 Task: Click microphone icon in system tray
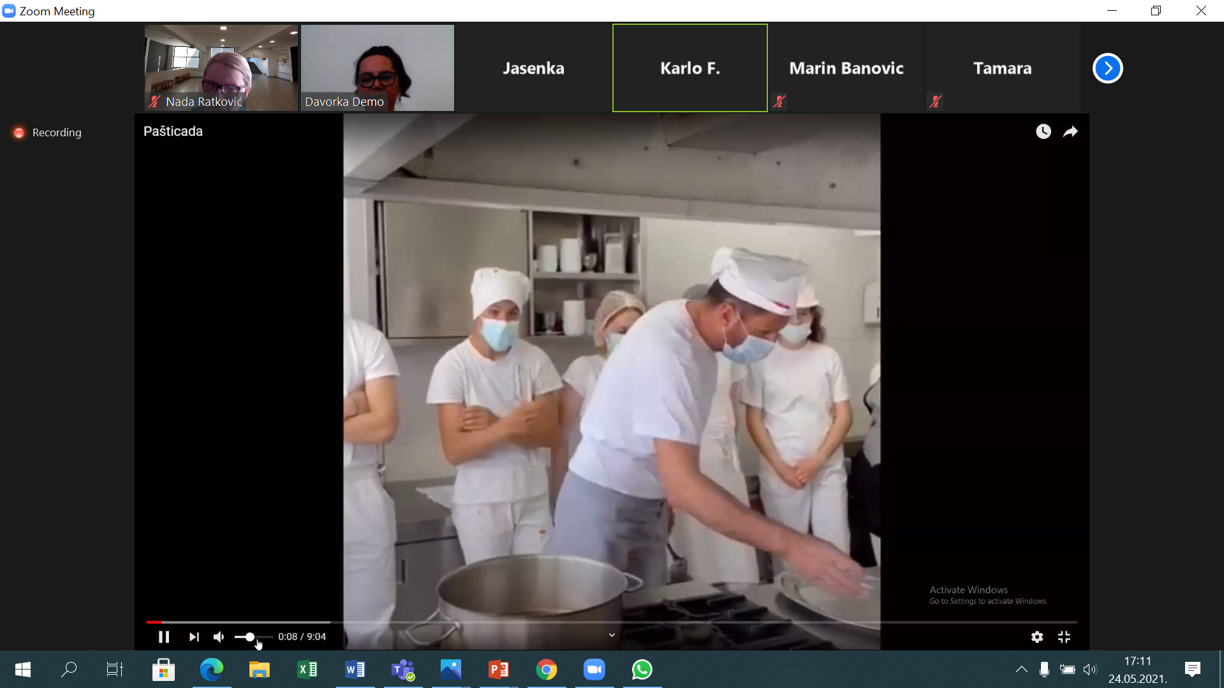click(x=1044, y=670)
